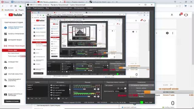Toggle visibility of топ донатеры source
Image resolution: width=194 pixels, height=109 pixels.
(x=51, y=90)
